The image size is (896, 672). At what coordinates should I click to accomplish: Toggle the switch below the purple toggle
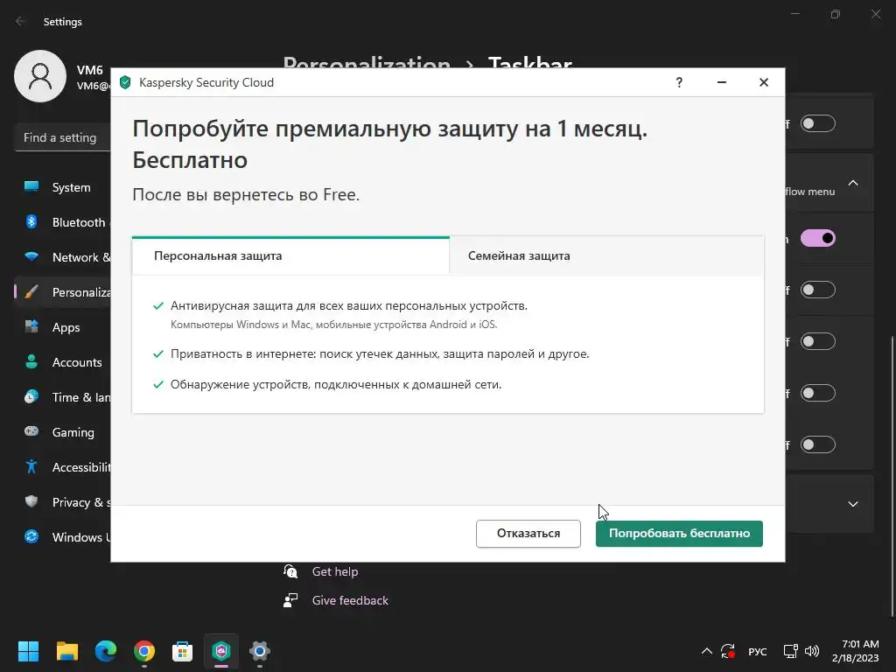click(x=818, y=290)
